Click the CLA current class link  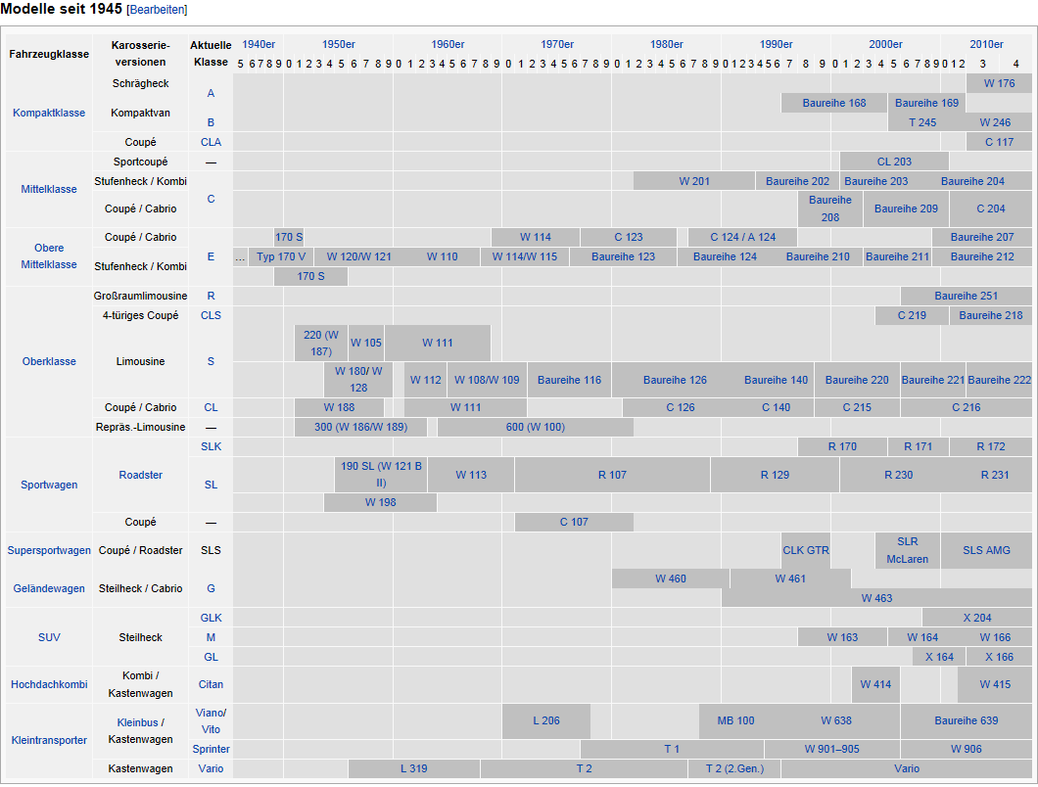[211, 142]
